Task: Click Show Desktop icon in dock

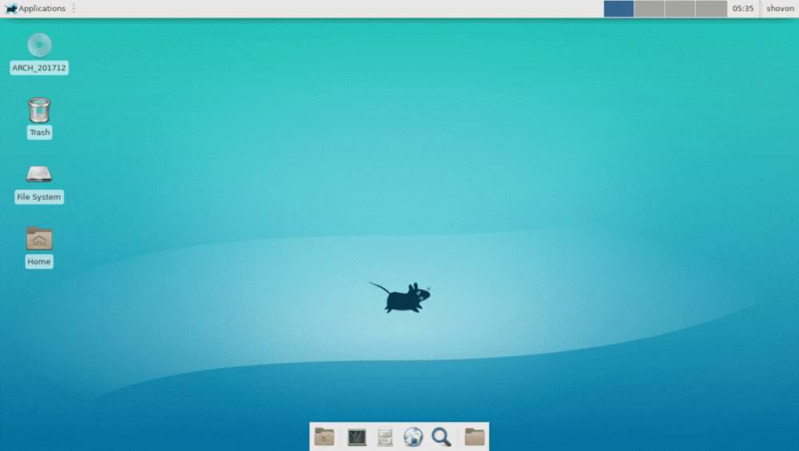Action: pyautogui.click(x=324, y=437)
